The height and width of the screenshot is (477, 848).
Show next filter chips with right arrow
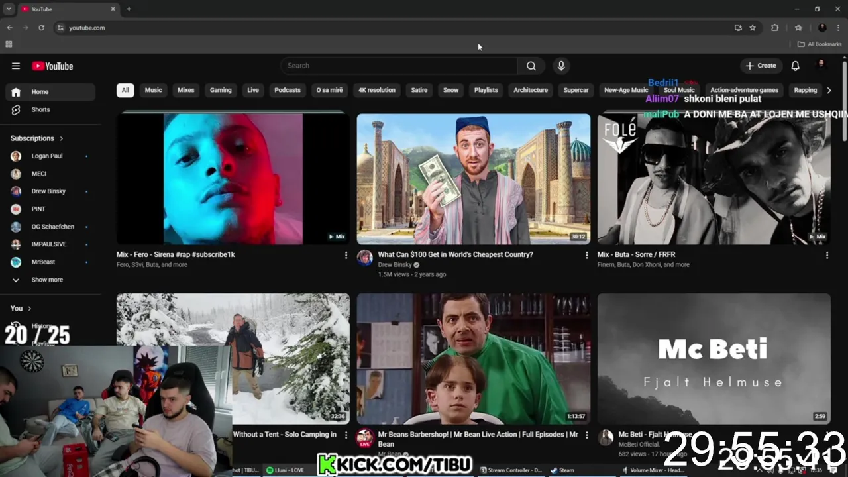829,90
